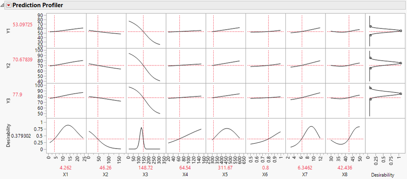The height and width of the screenshot is (179, 407).
Task: Click the X6 value 0.8
Action: click(265, 168)
